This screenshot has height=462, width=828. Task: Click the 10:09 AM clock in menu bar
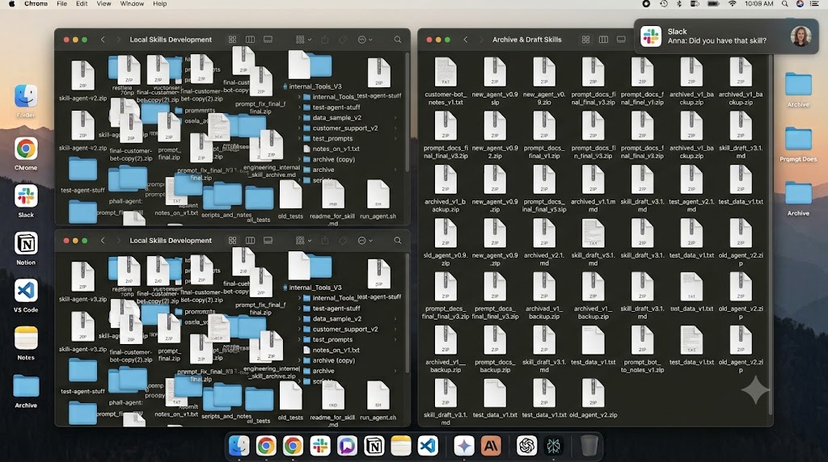click(758, 4)
